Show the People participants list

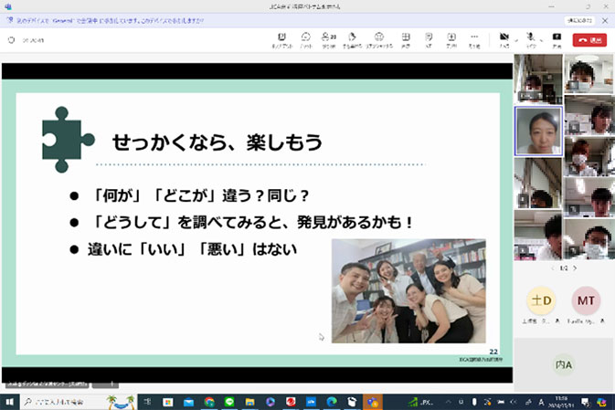[x=329, y=40]
